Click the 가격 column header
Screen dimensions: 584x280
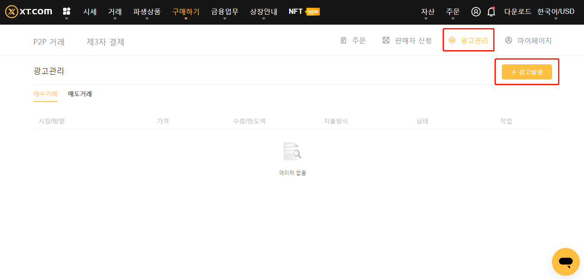point(163,121)
